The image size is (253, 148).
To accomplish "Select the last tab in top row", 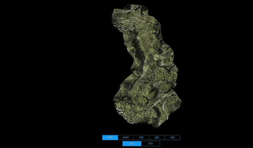I will [172, 137].
